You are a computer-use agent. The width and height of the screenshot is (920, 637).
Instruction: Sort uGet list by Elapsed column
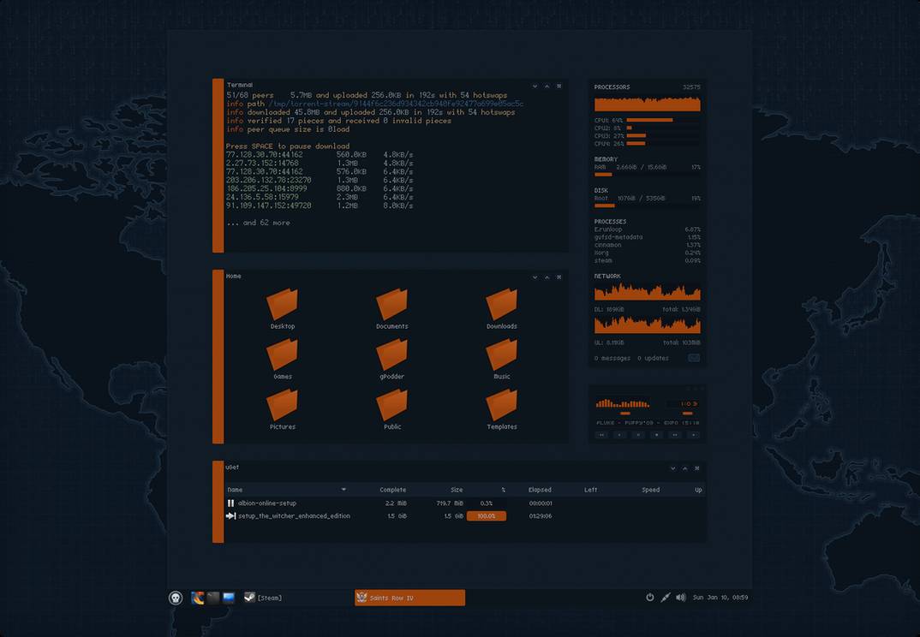tap(540, 490)
